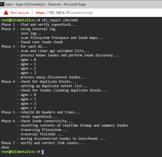Click the terminal app icon in title bar
This screenshot has height=157, width=162.
click(2, 4)
